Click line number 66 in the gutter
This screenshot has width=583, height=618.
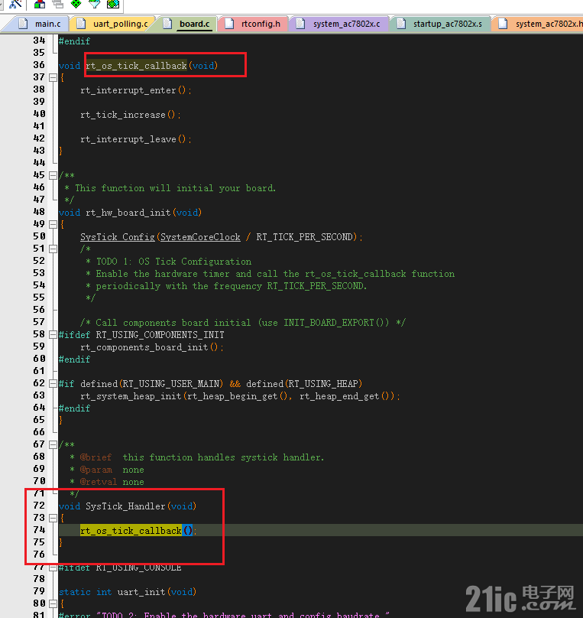pyautogui.click(x=39, y=431)
